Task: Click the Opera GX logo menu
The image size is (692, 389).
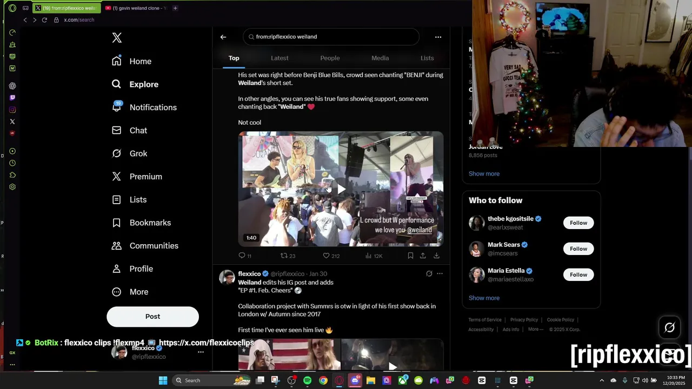Action: 12,8
